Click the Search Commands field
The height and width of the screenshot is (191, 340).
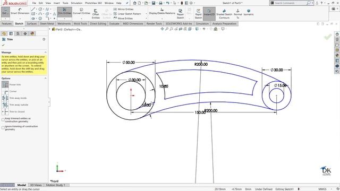click(x=290, y=3)
